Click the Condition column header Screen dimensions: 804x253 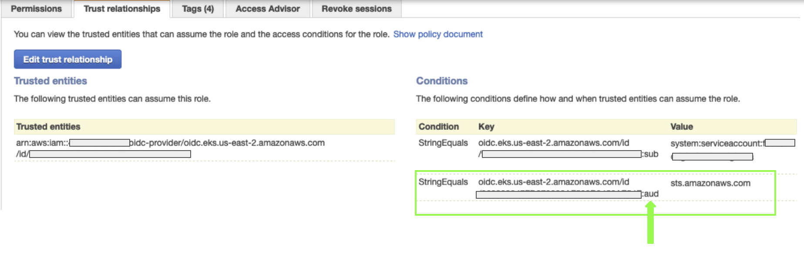[438, 127]
